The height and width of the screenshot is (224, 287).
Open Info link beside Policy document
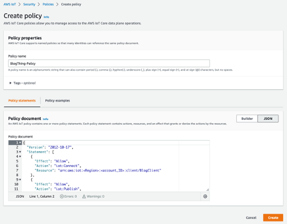coord(45,119)
